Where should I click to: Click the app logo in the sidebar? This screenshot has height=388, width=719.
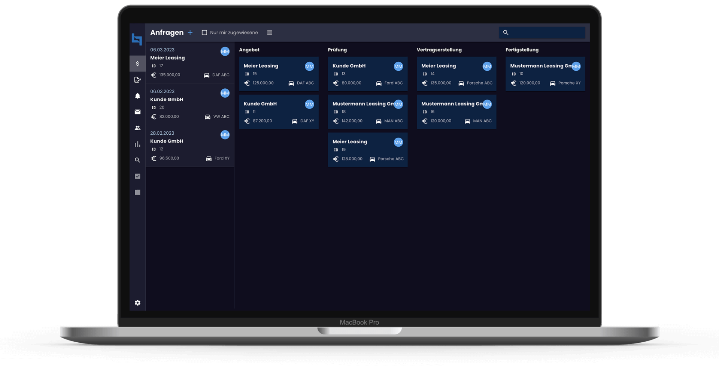[x=137, y=39]
